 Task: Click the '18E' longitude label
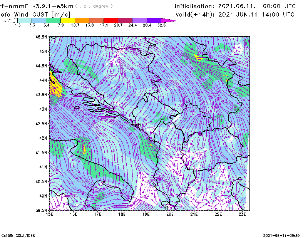pyautogui.click(x=122, y=214)
